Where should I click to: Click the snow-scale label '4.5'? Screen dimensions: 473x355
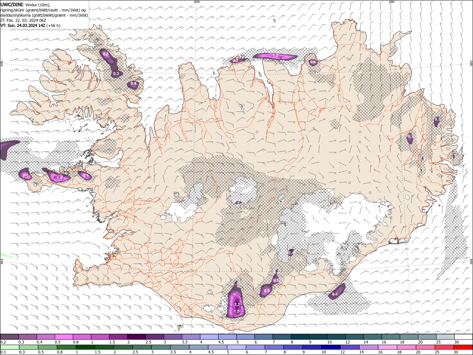pyautogui.click(x=221, y=342)
